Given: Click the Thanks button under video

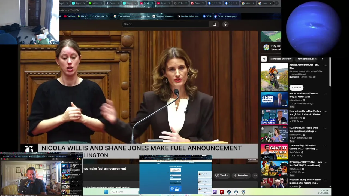Looking at the screenshot, I should coord(222,176).
